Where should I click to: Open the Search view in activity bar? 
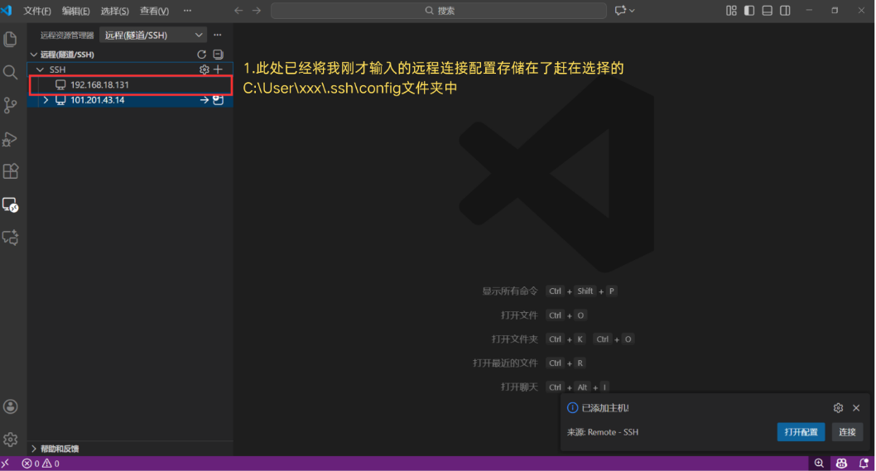pos(10,72)
